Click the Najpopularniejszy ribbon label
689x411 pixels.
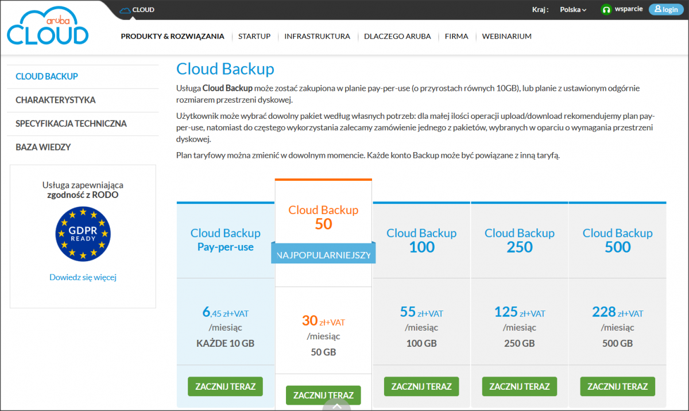pyautogui.click(x=323, y=255)
